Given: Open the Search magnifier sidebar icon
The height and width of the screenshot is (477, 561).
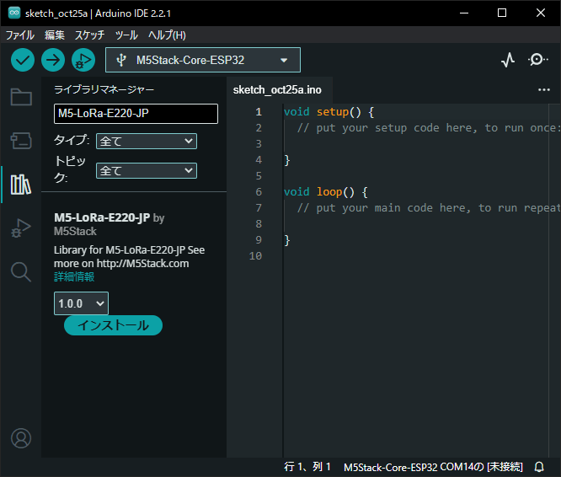Looking at the screenshot, I should click(x=21, y=272).
